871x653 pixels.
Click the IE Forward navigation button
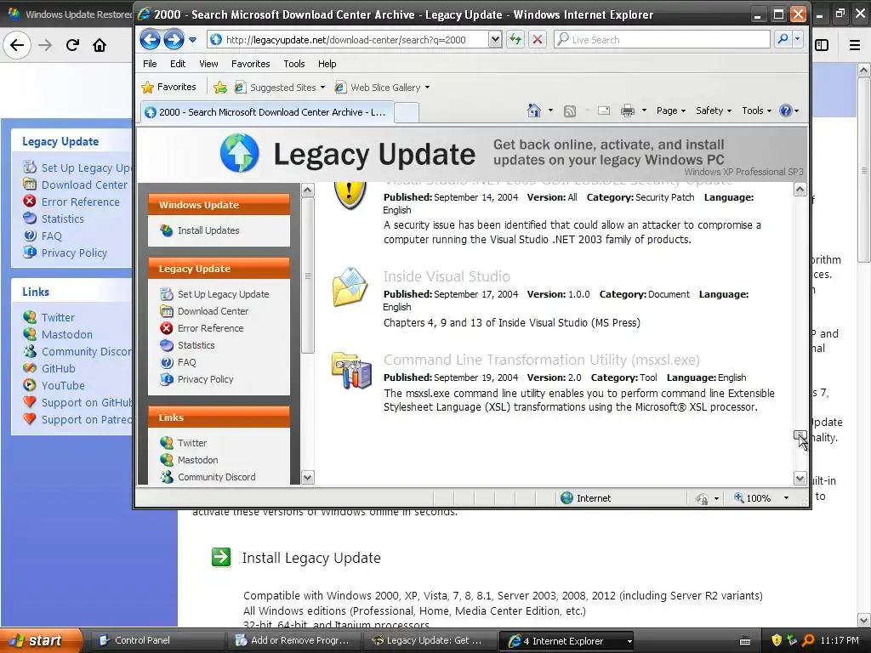[174, 39]
